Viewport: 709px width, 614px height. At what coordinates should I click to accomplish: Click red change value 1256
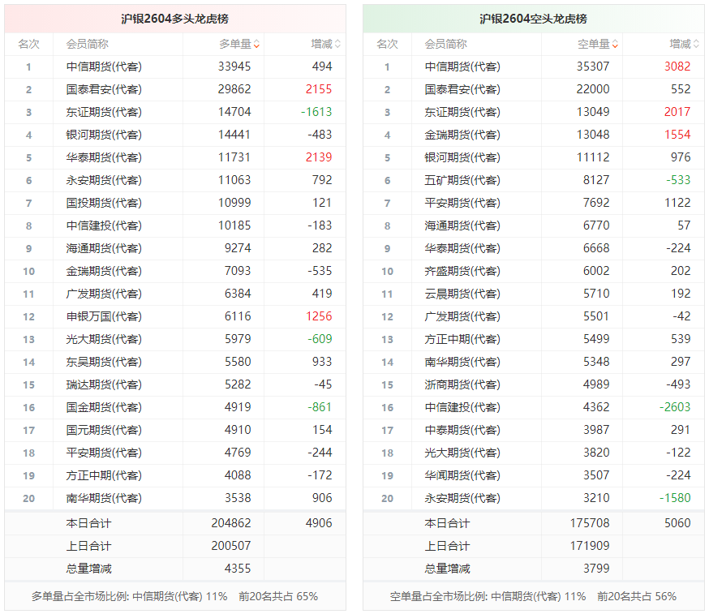click(x=319, y=316)
